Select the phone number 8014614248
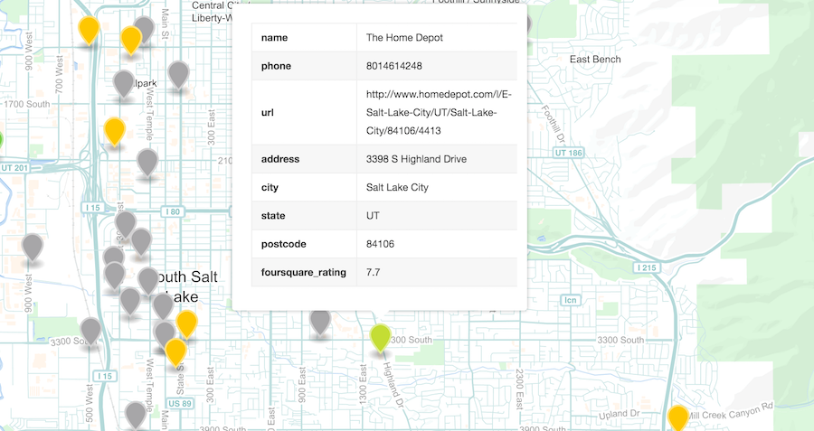Viewport: 814px width, 431px height. [394, 66]
